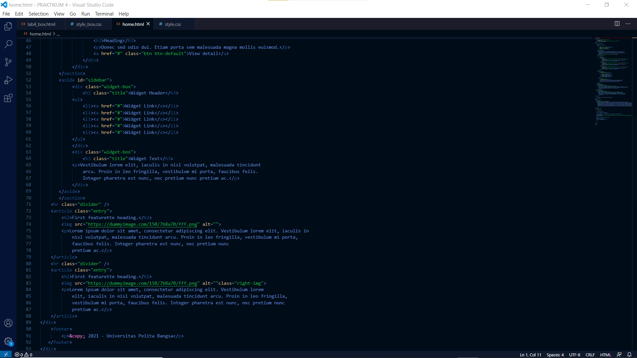The width and height of the screenshot is (637, 358).
Task: Open the Explorer view in activity bar
Action: 8,26
